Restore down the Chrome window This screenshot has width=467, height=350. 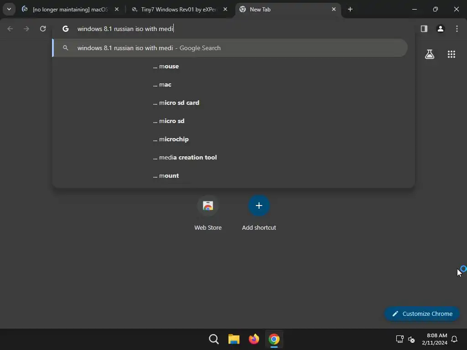[435, 9]
